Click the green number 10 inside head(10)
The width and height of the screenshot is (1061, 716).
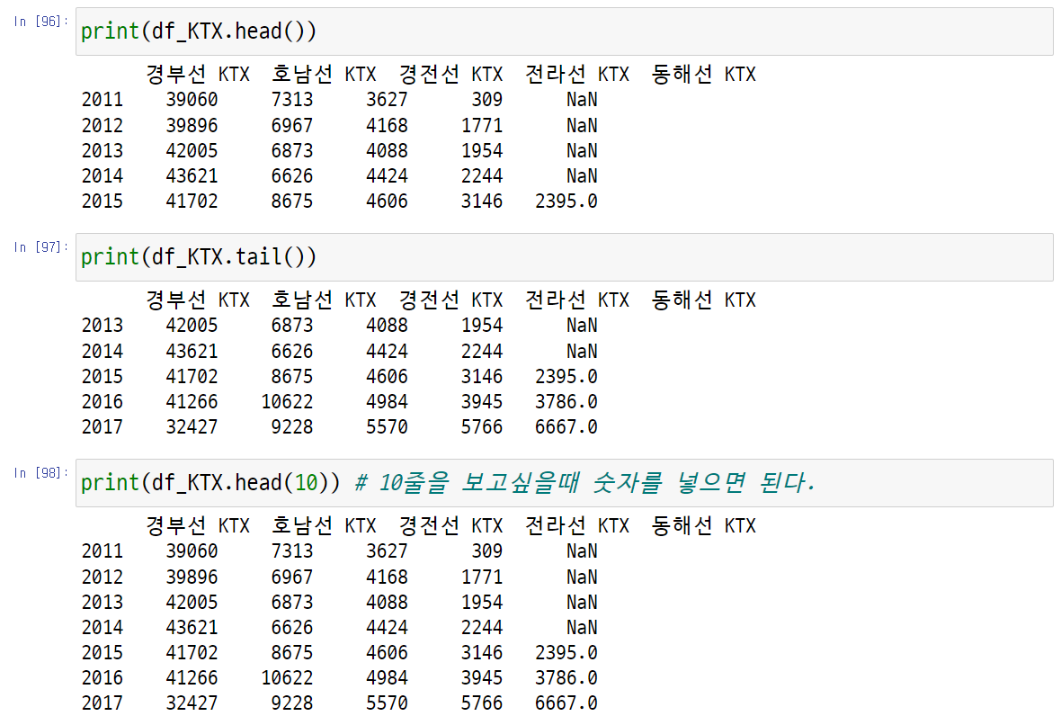pos(307,482)
